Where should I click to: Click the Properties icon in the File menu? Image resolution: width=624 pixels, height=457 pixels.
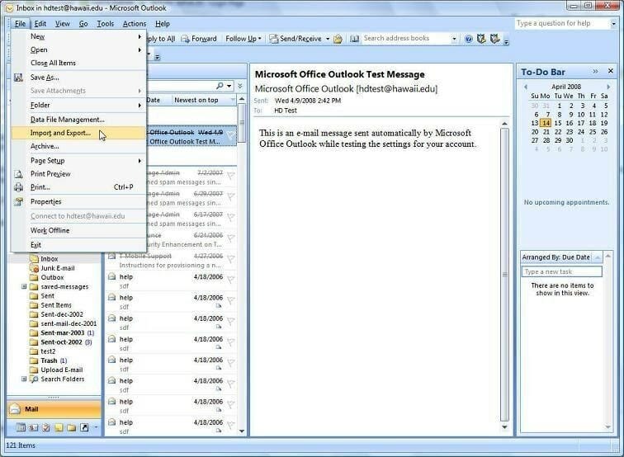pos(18,201)
